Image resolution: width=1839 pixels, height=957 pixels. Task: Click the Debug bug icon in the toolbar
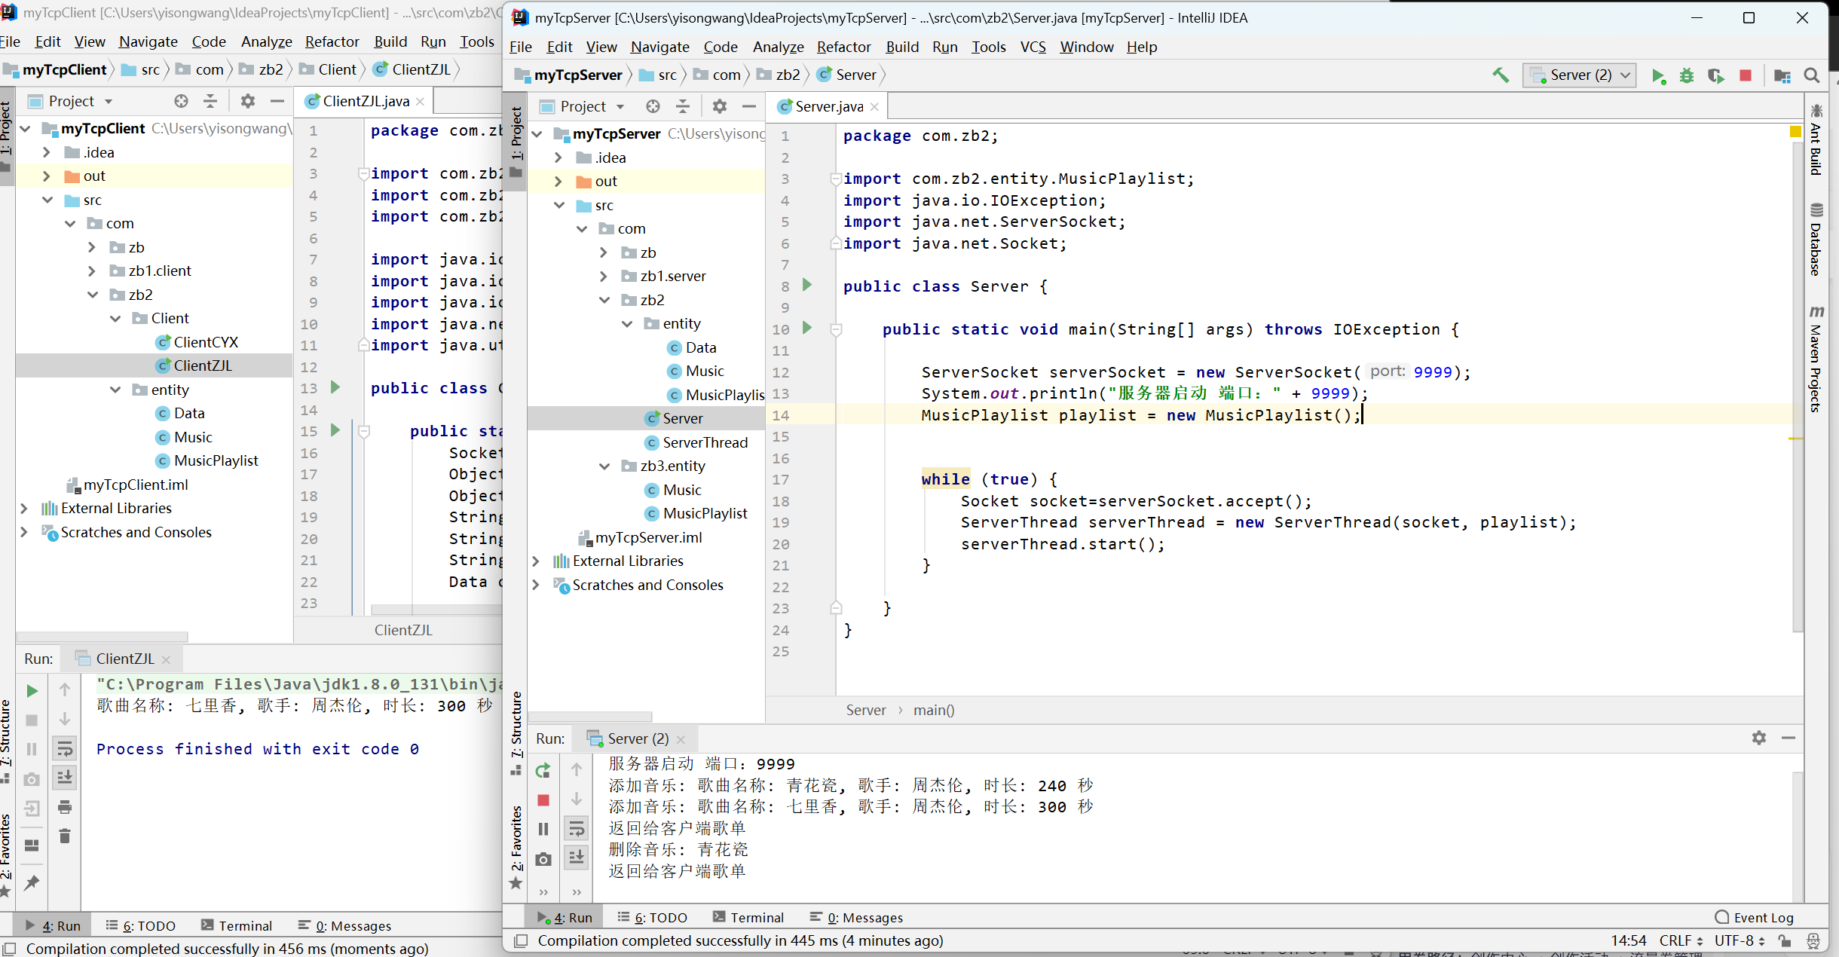[1687, 75]
